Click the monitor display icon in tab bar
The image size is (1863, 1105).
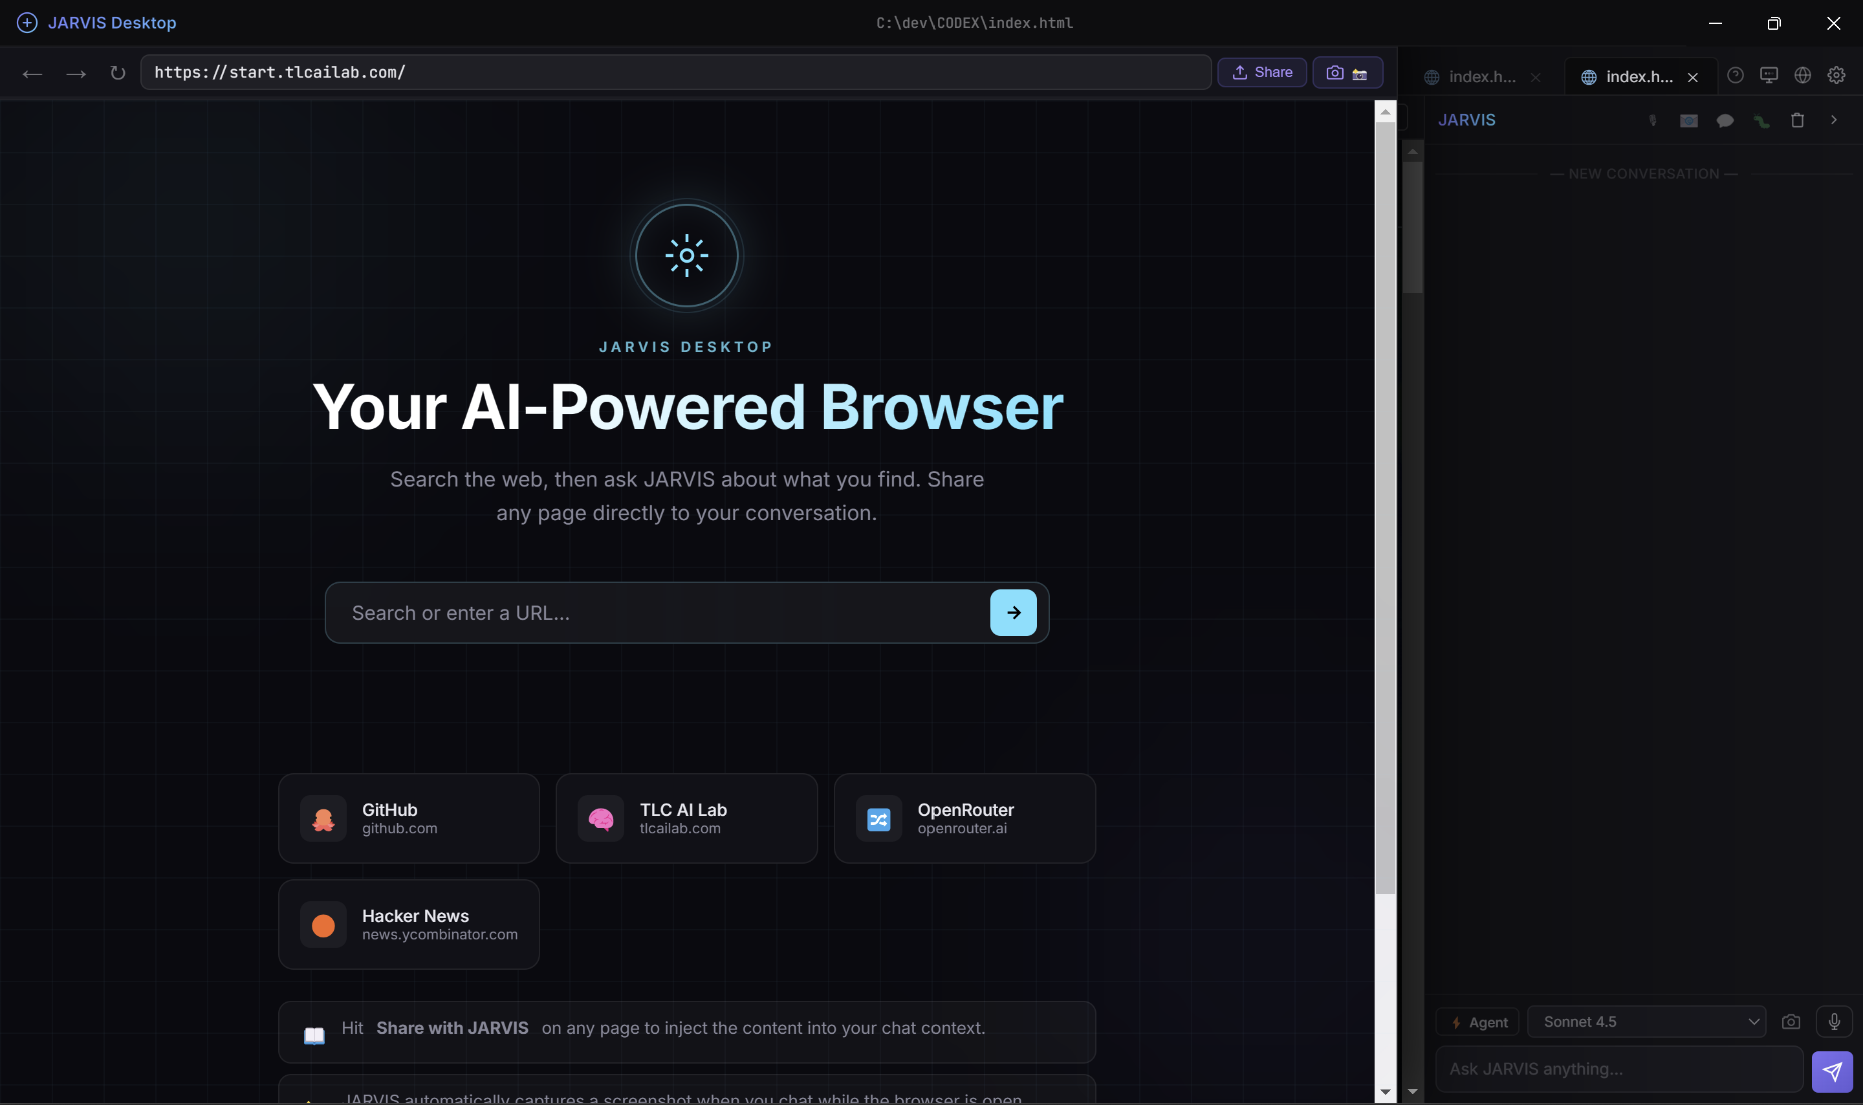coord(1769,75)
